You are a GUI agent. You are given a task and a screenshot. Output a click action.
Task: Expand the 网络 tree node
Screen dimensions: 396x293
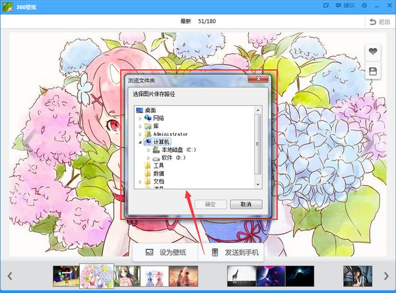tap(140, 118)
